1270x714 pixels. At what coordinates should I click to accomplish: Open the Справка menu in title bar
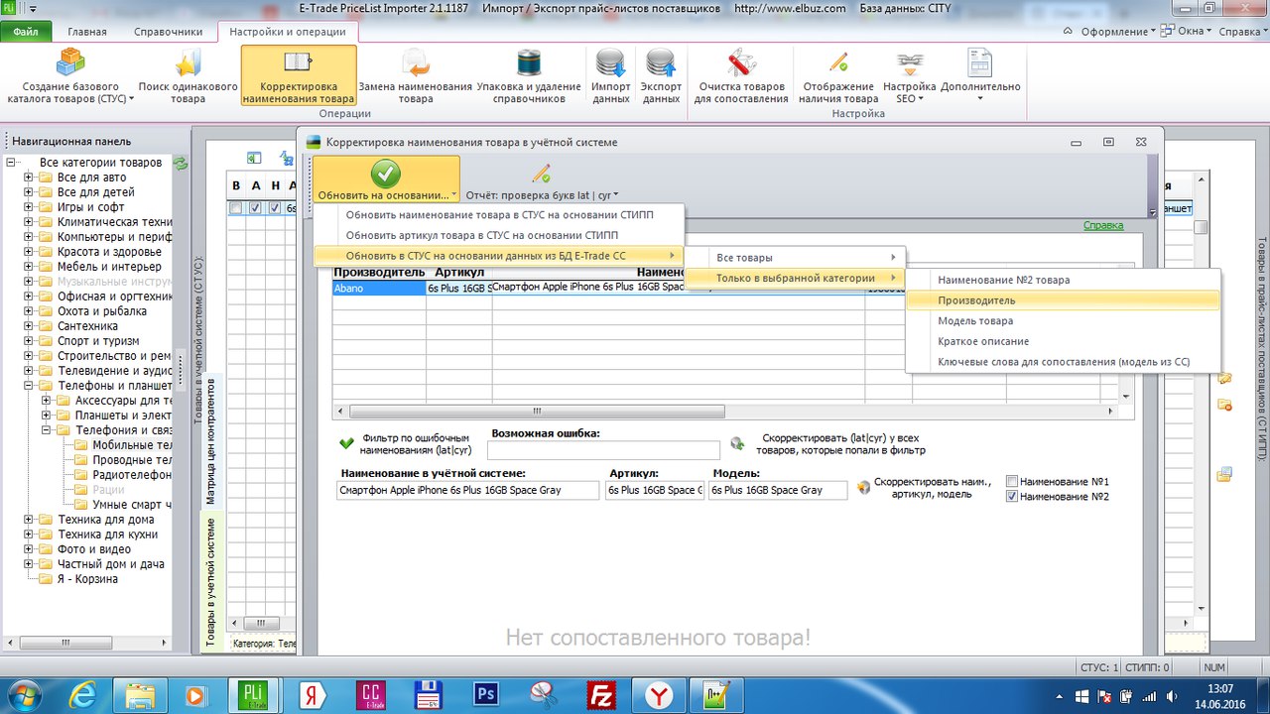1241,31
